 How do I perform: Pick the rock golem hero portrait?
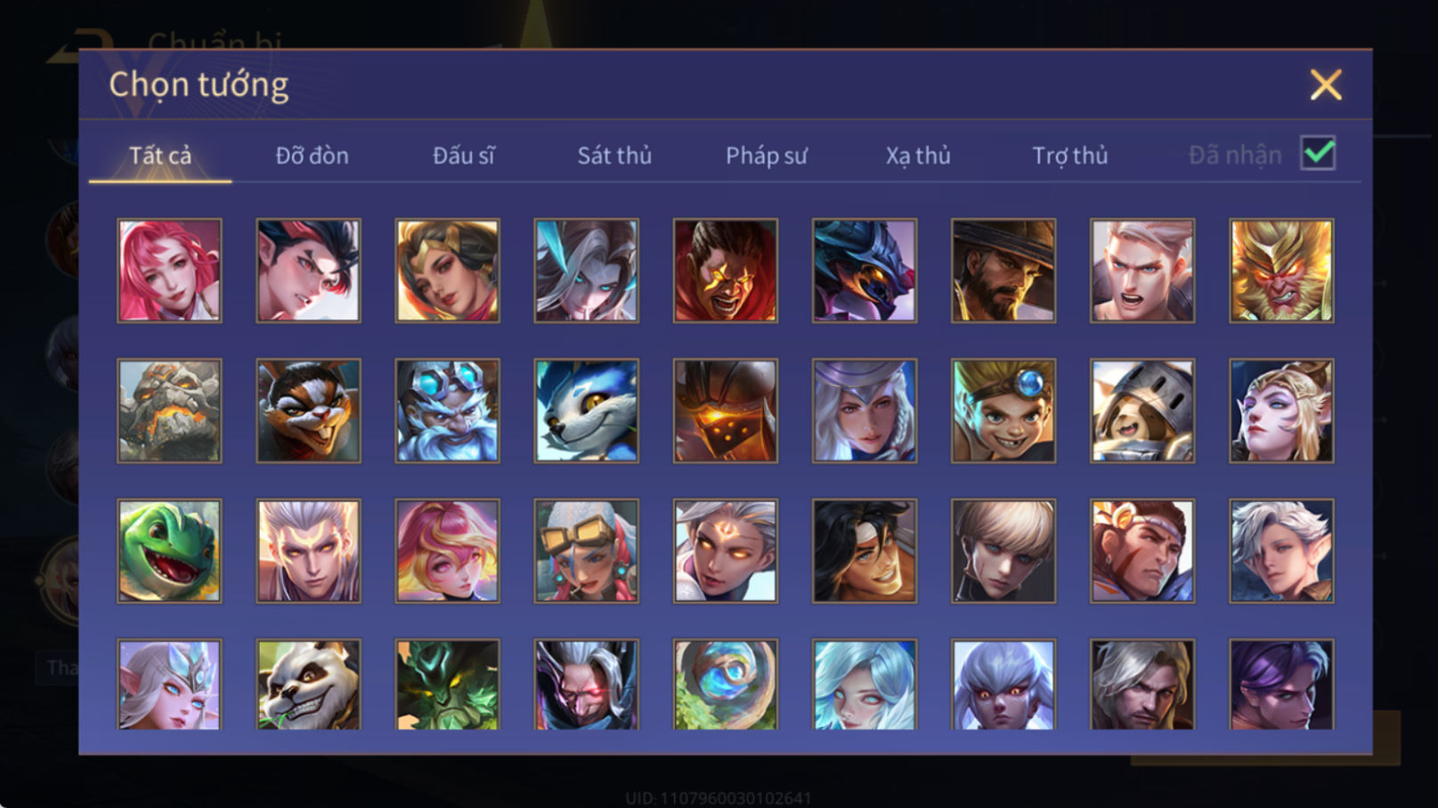pos(169,410)
